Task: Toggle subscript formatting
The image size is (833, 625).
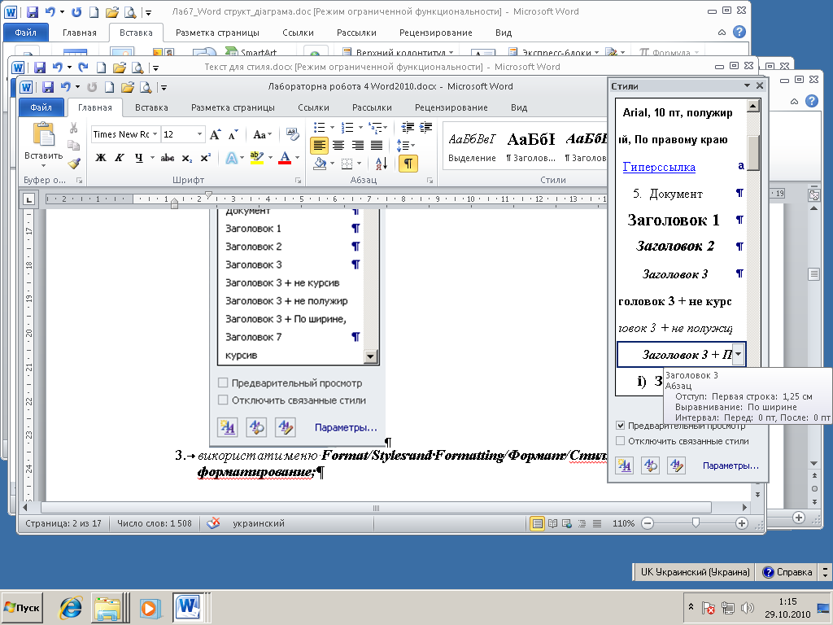Action: pyautogui.click(x=187, y=158)
